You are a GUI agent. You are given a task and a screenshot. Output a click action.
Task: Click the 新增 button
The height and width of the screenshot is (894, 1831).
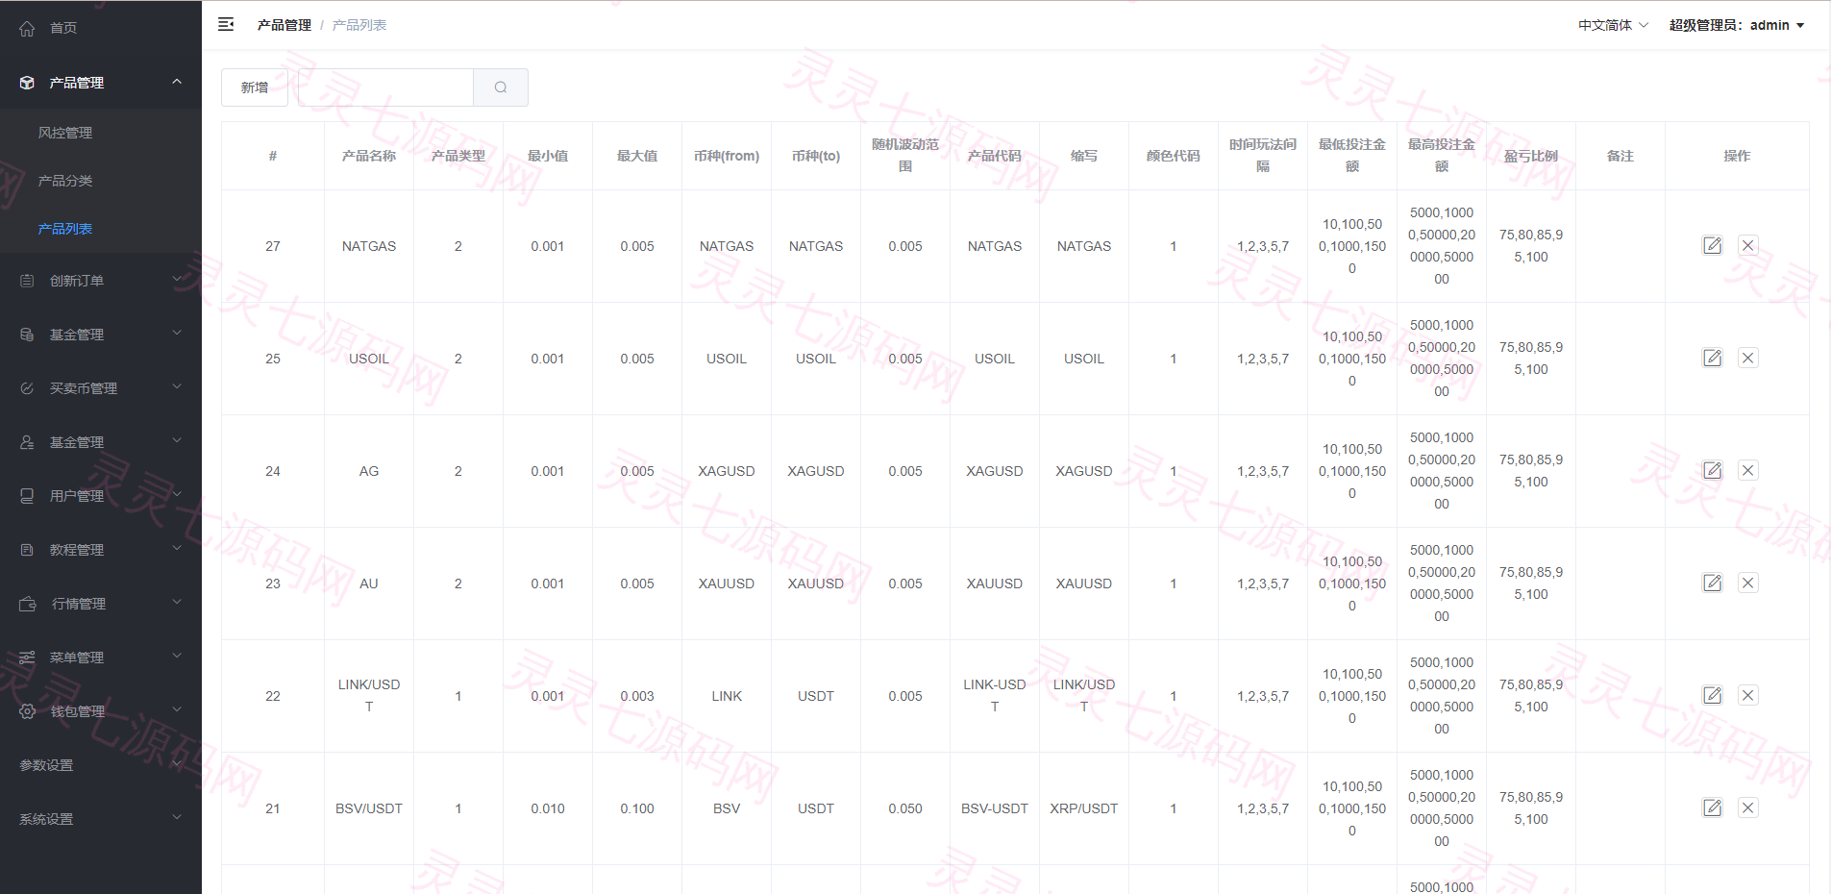(255, 87)
